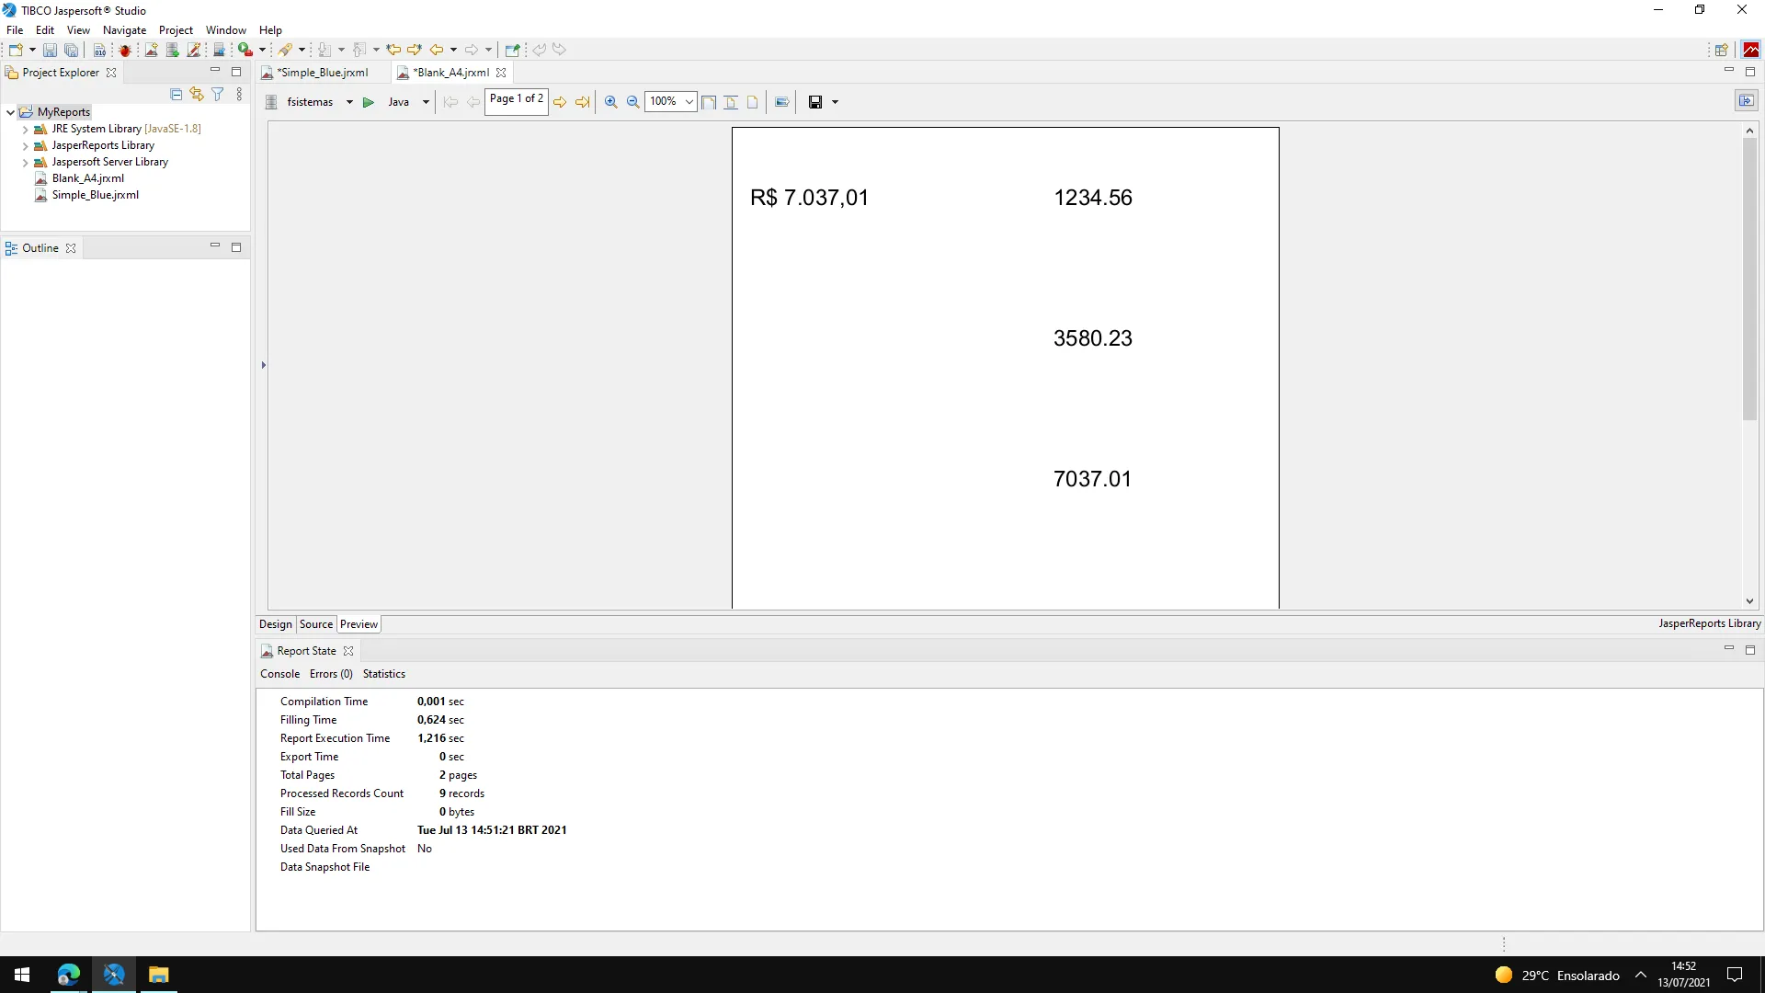This screenshot has height=993, width=1765.
Task: Click the red bug debug icon
Action: 125,50
